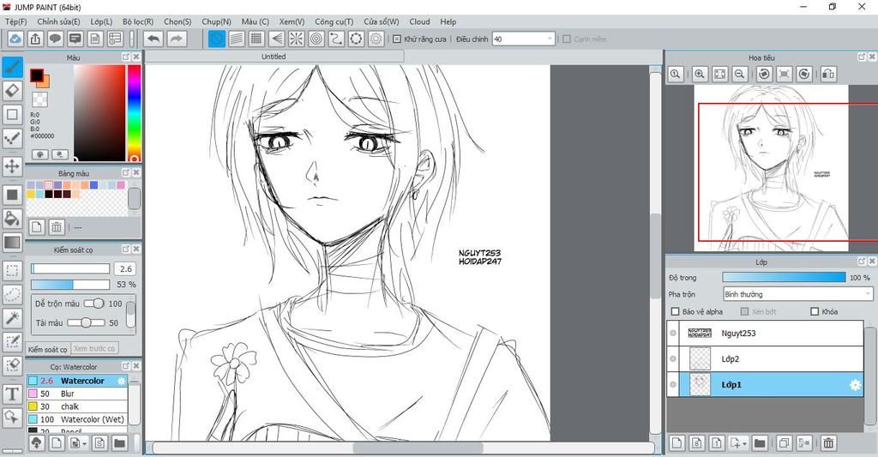878x457 pixels.
Task: Adjust the Độ trong layer opacity slider
Action: click(x=784, y=277)
